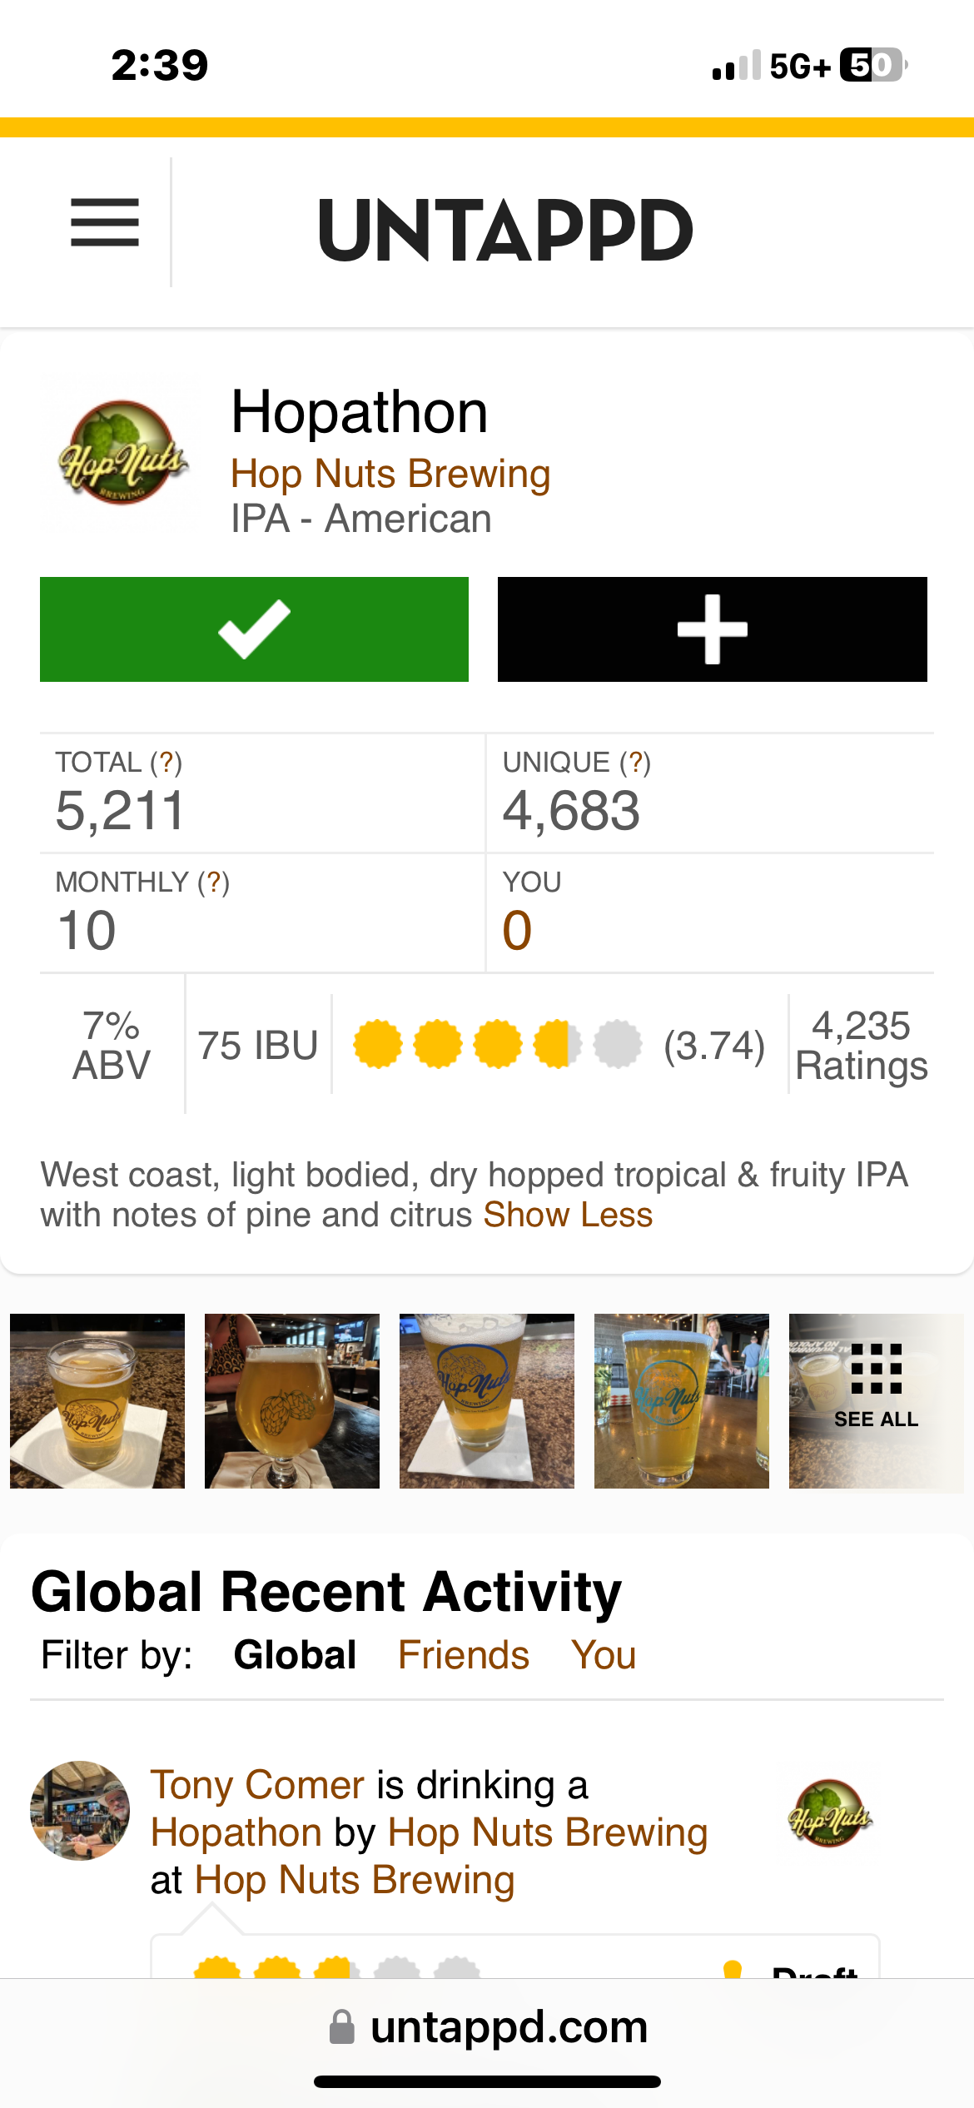This screenshot has height=2108, width=974.
Task: Open Tony Comer's profile name link
Action: click(257, 1785)
